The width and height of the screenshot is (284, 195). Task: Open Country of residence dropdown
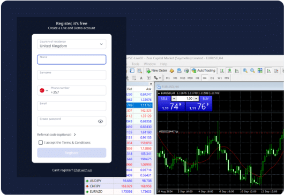coord(72,44)
